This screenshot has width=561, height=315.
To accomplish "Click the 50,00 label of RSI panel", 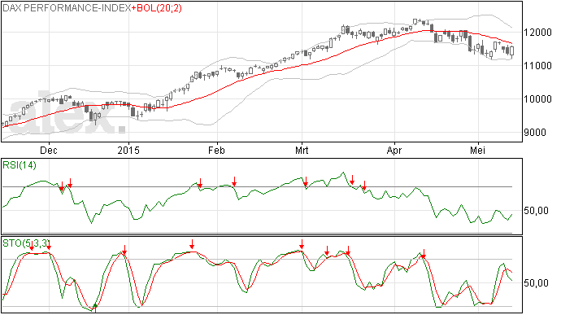I will pos(536,210).
